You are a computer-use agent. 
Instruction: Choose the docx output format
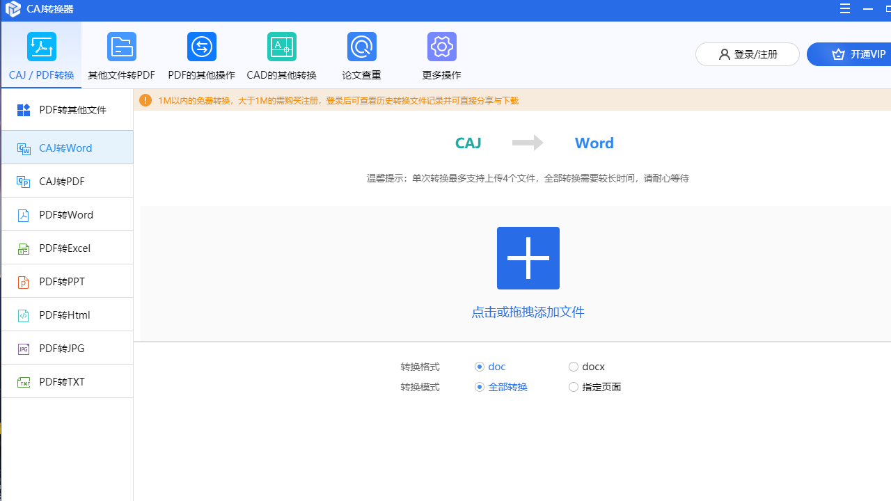pos(574,367)
